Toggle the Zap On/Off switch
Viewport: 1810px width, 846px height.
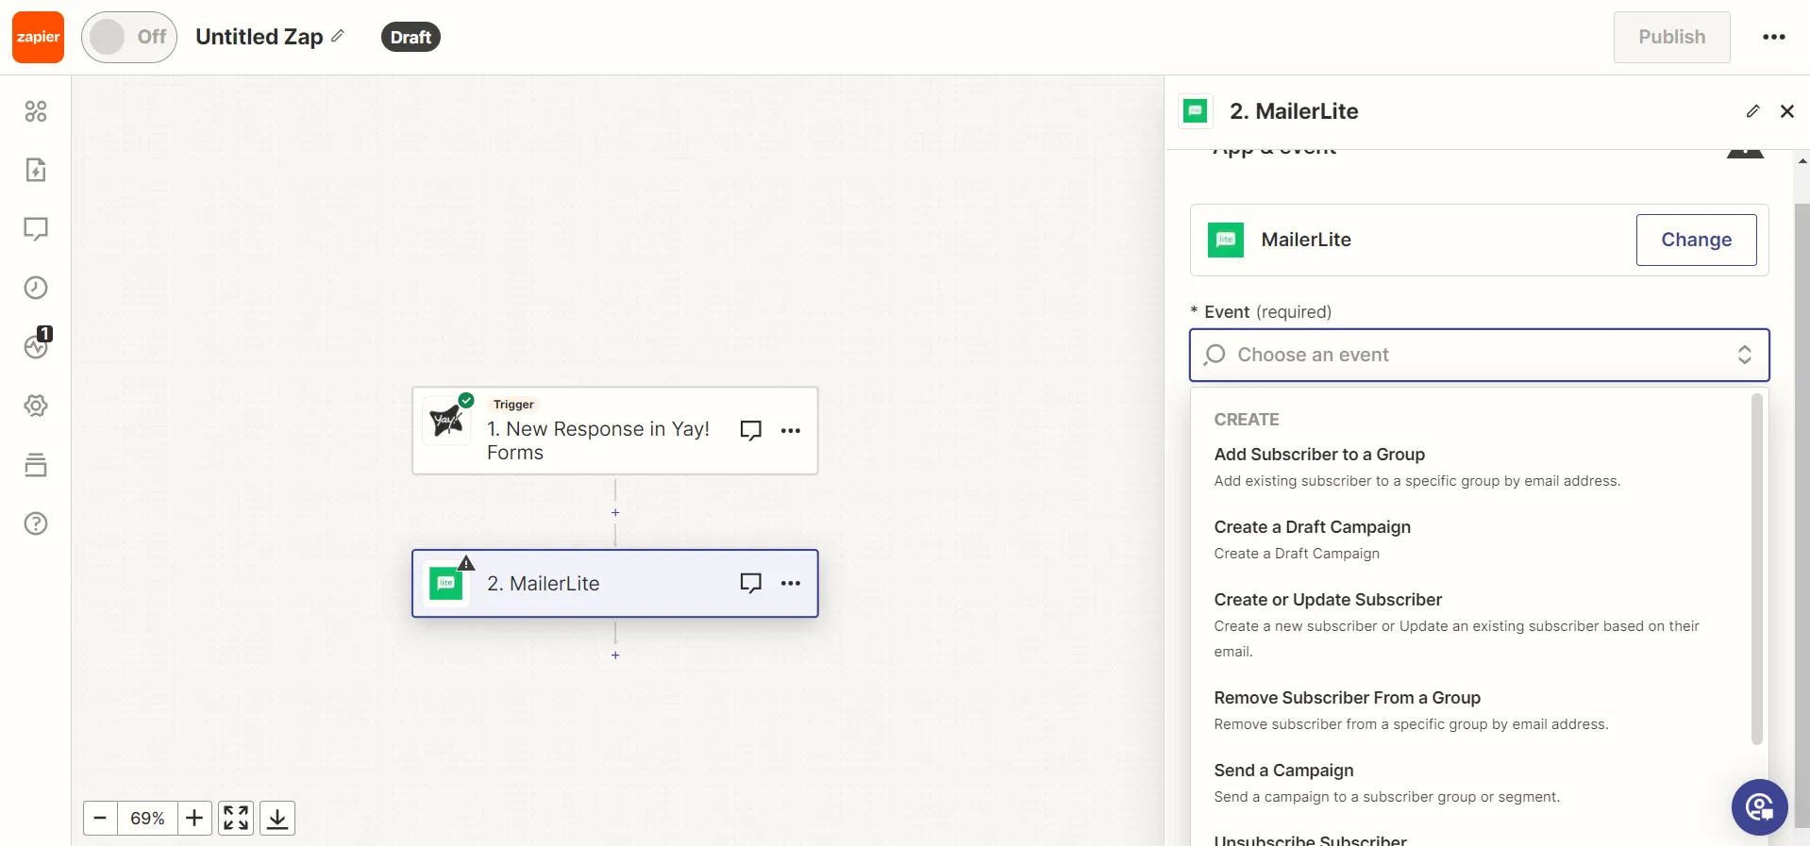pos(129,37)
